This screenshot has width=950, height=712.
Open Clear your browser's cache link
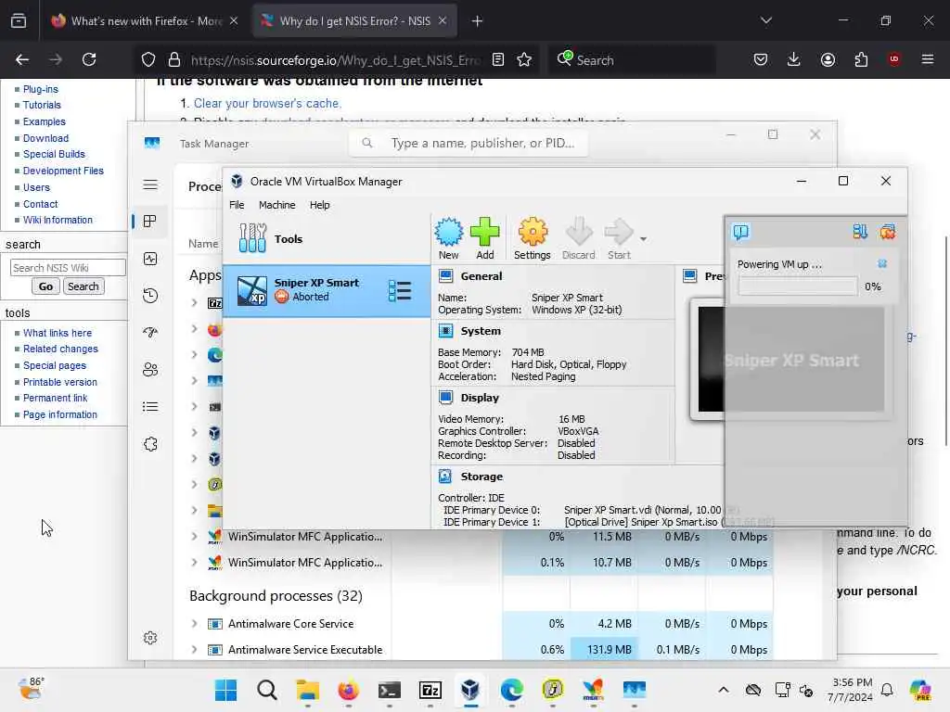267,104
